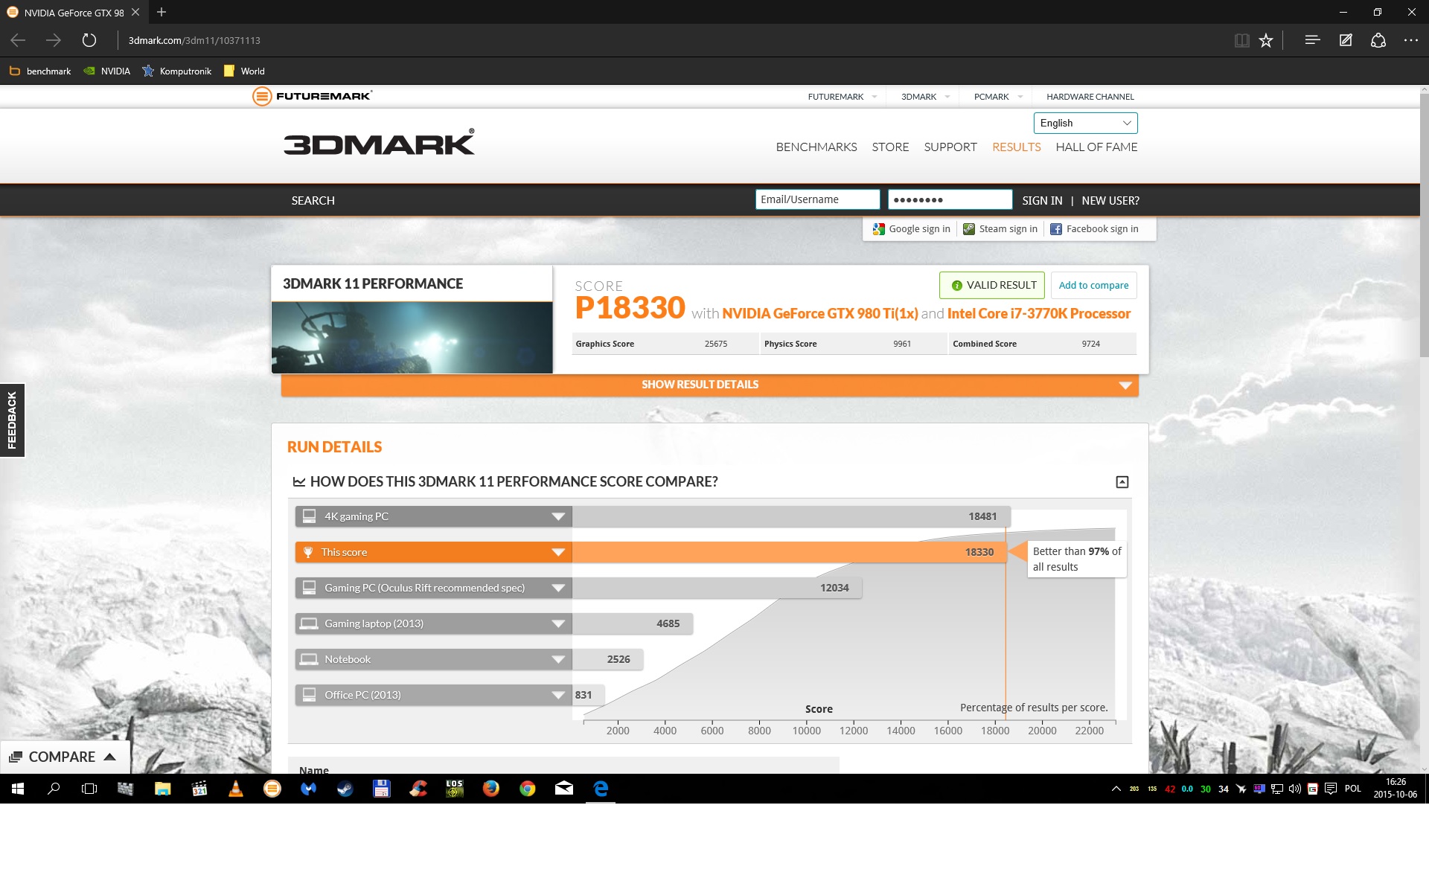Click Add to compare button
The image size is (1429, 869).
pyautogui.click(x=1093, y=286)
